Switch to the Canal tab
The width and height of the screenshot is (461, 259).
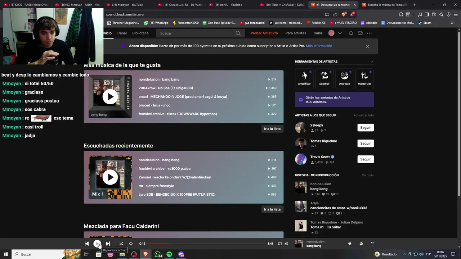click(122, 33)
